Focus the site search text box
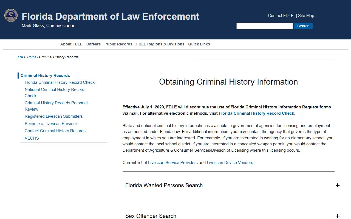Viewport: 351px width, 219px height. pyautogui.click(x=265, y=26)
